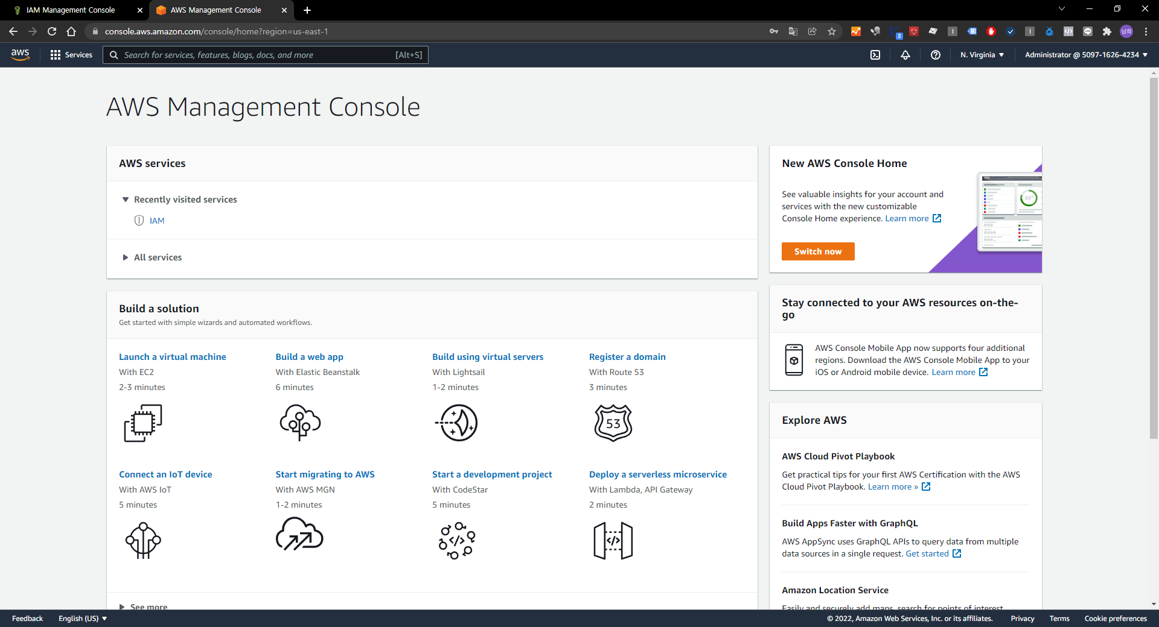Image resolution: width=1159 pixels, height=627 pixels.
Task: Click the Route 53 shield icon
Action: coord(613,423)
